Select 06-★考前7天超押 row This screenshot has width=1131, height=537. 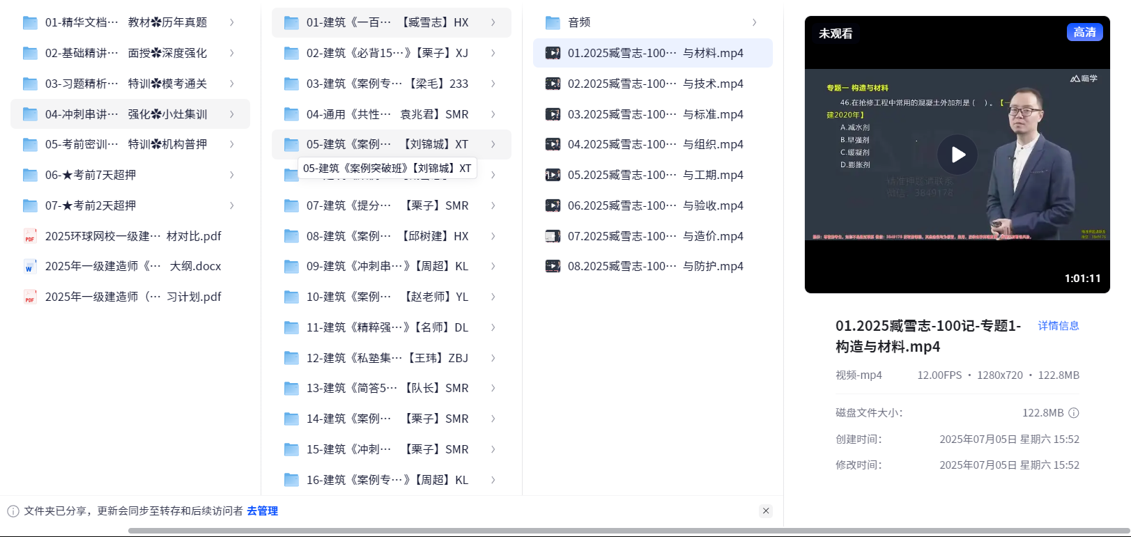tap(130, 175)
